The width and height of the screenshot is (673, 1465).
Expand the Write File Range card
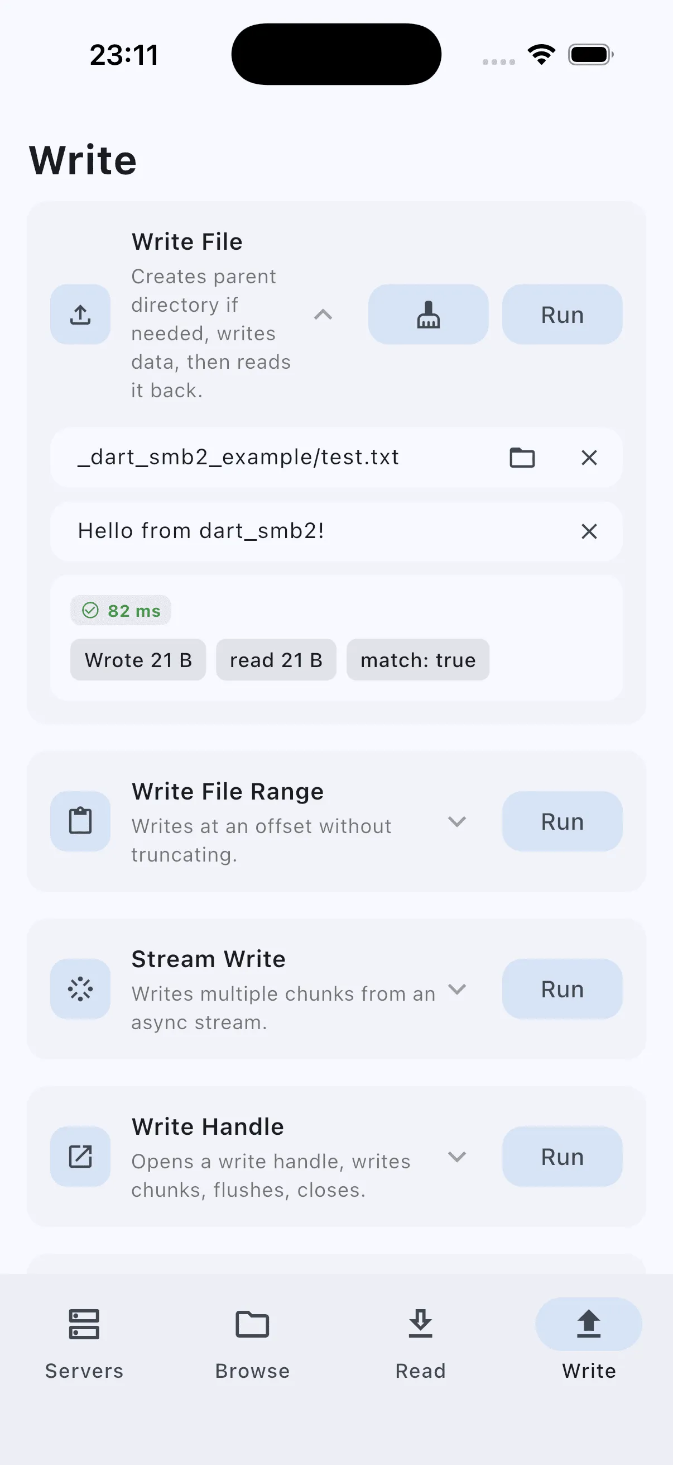[456, 821]
